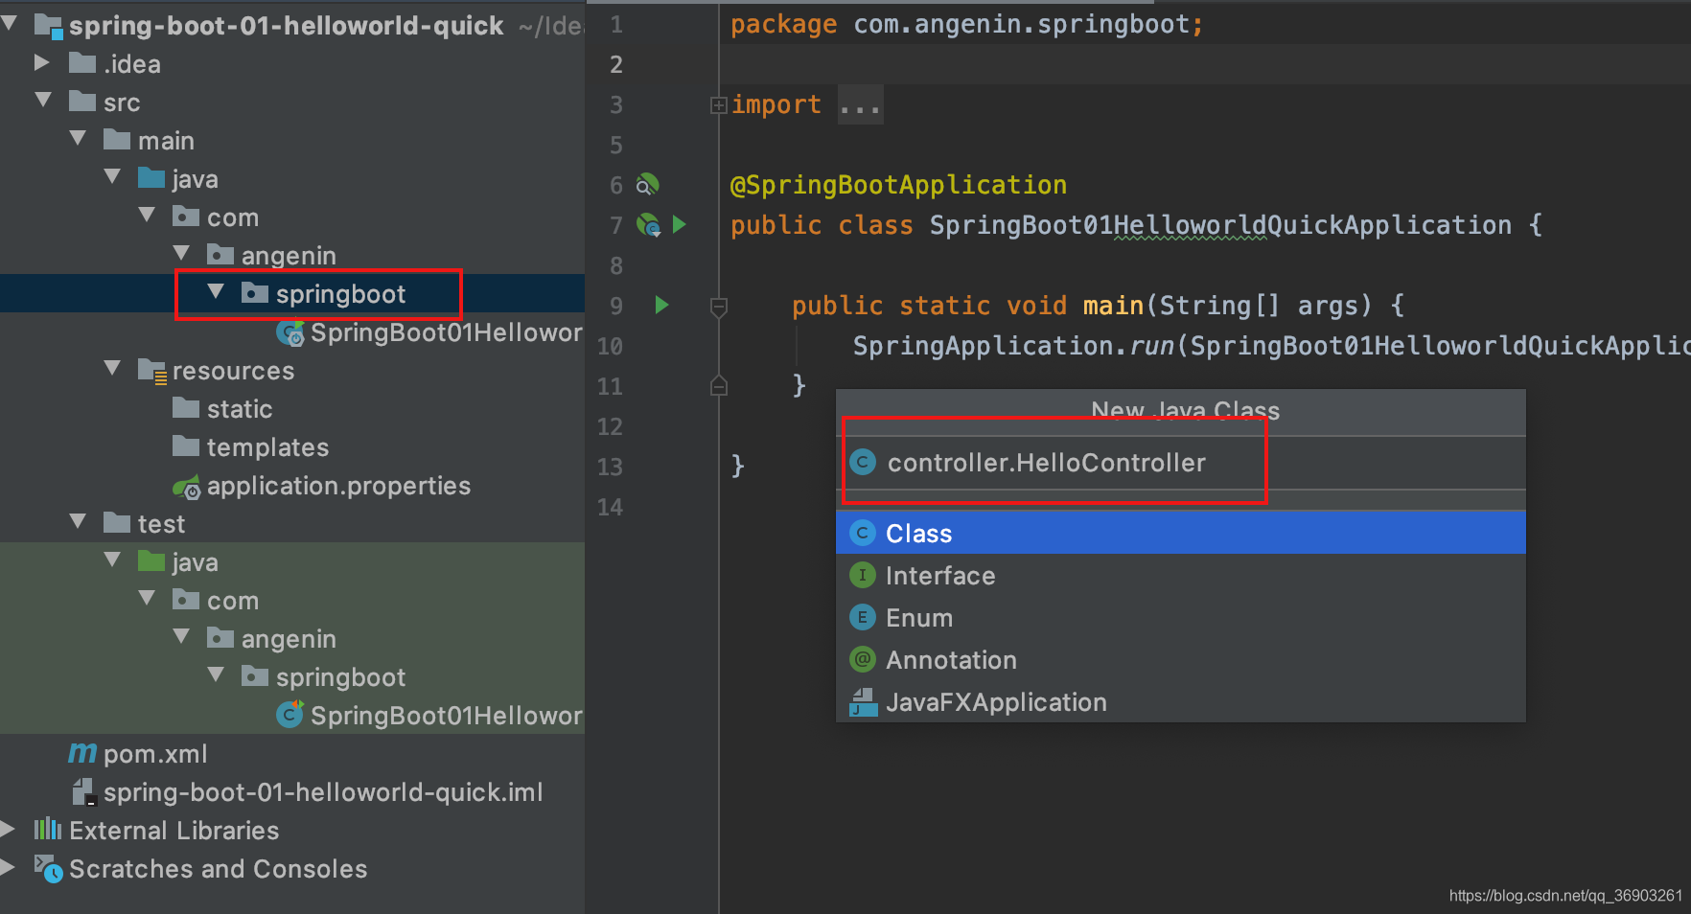This screenshot has height=914, width=1691.
Task: Click the static folder icon
Action: pyautogui.click(x=186, y=408)
